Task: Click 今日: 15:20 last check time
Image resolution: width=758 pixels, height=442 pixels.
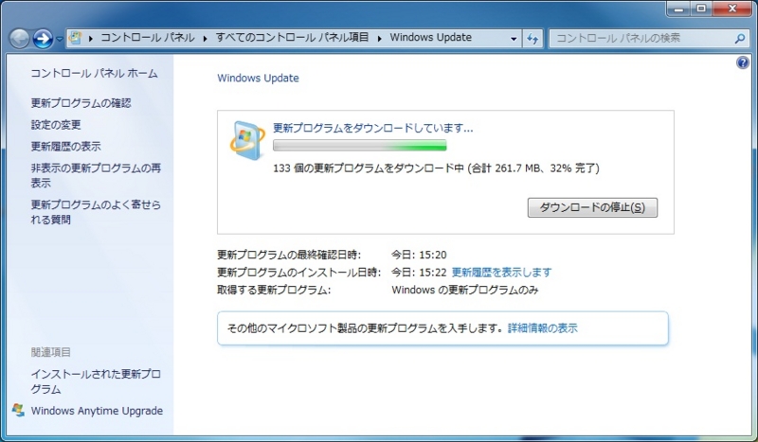Action: click(x=419, y=255)
